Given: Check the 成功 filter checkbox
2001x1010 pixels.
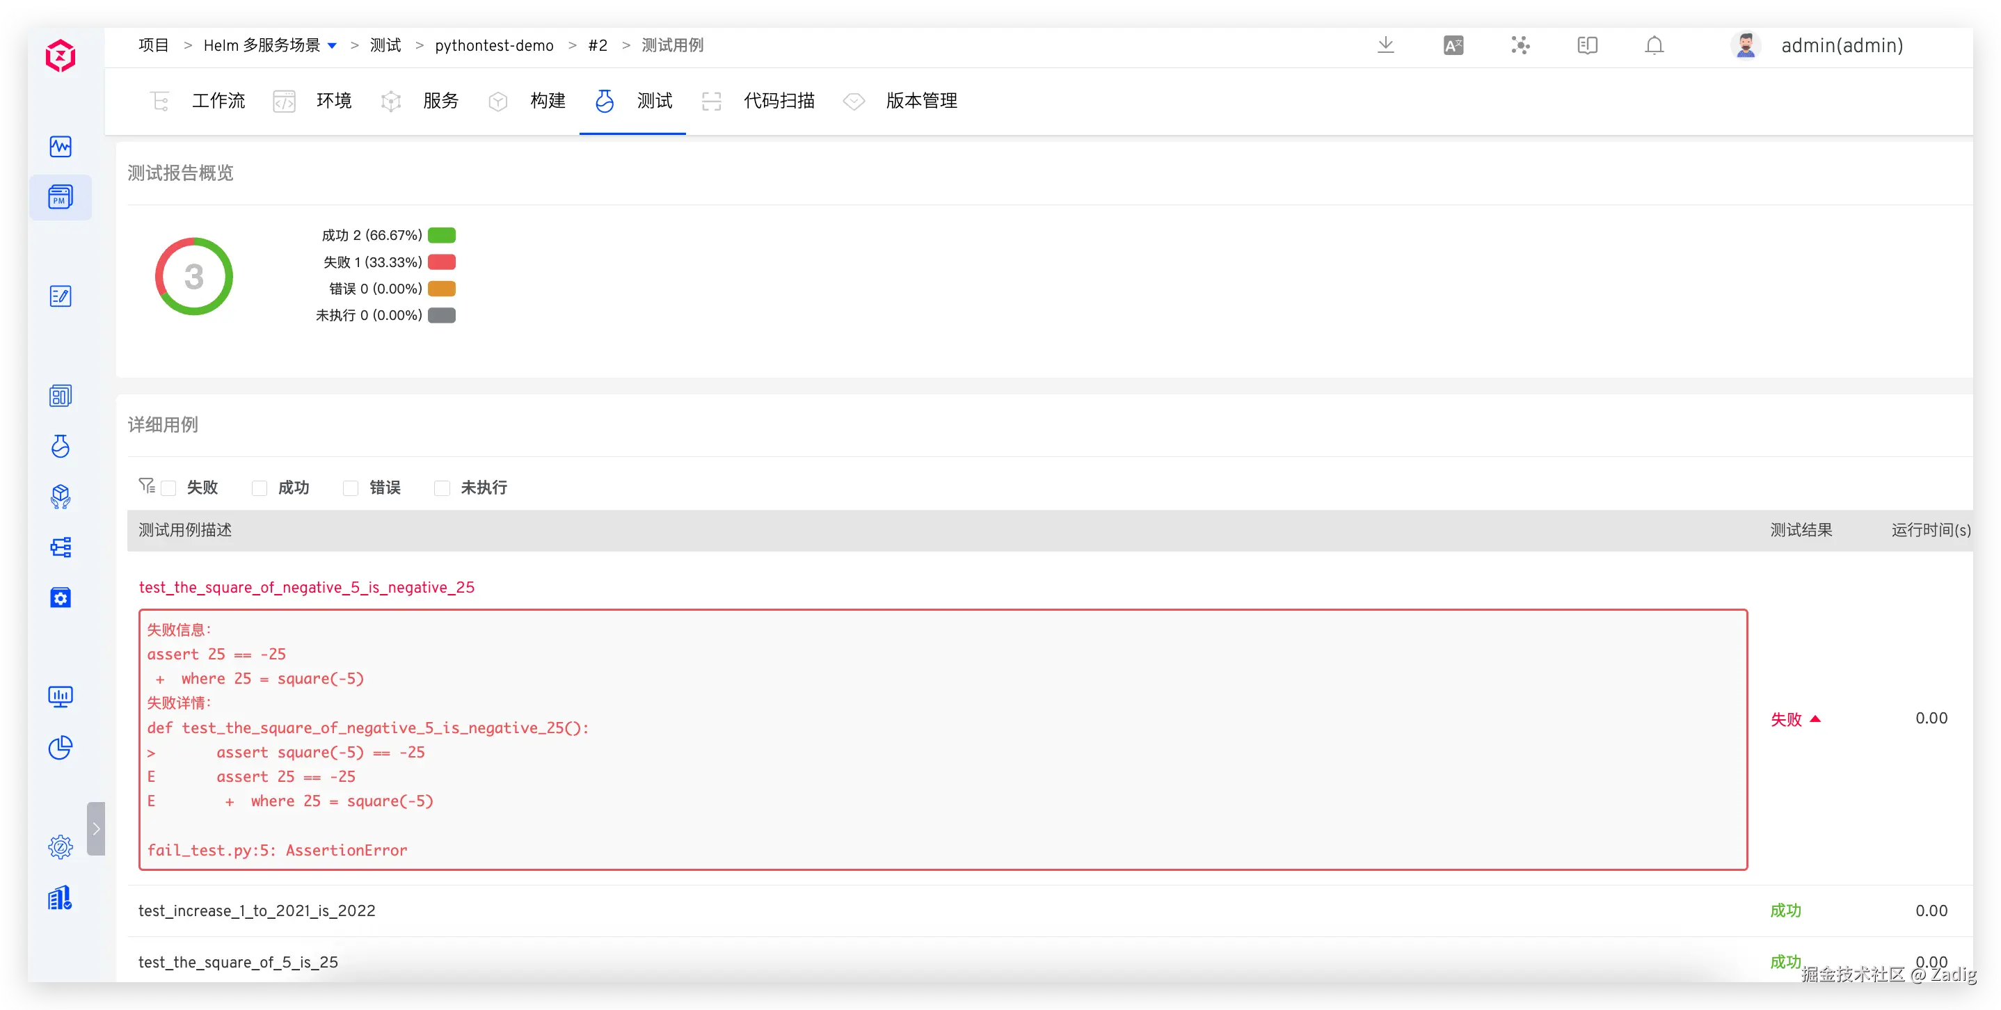Looking at the screenshot, I should 260,488.
